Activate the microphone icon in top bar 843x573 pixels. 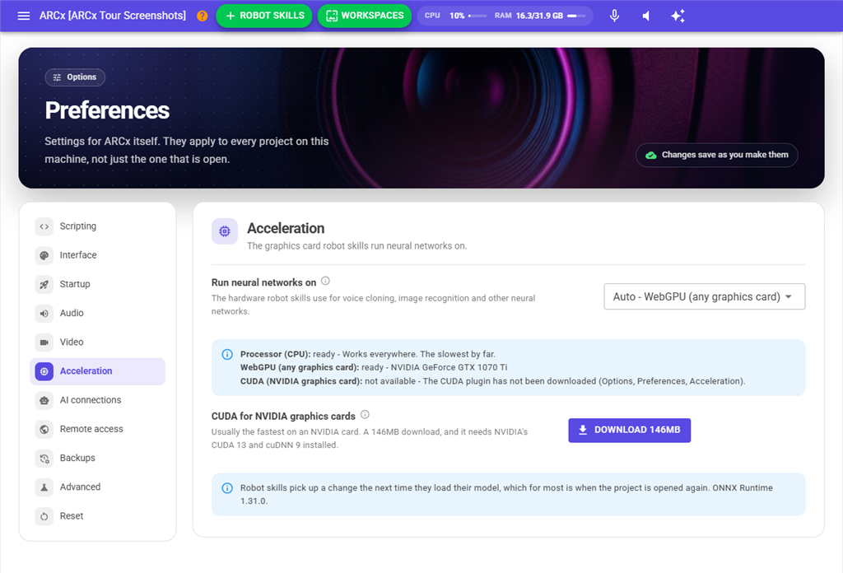click(614, 16)
